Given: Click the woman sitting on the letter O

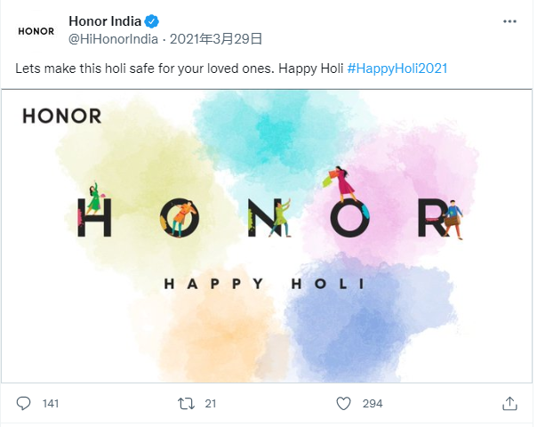Looking at the screenshot, I should [x=343, y=184].
